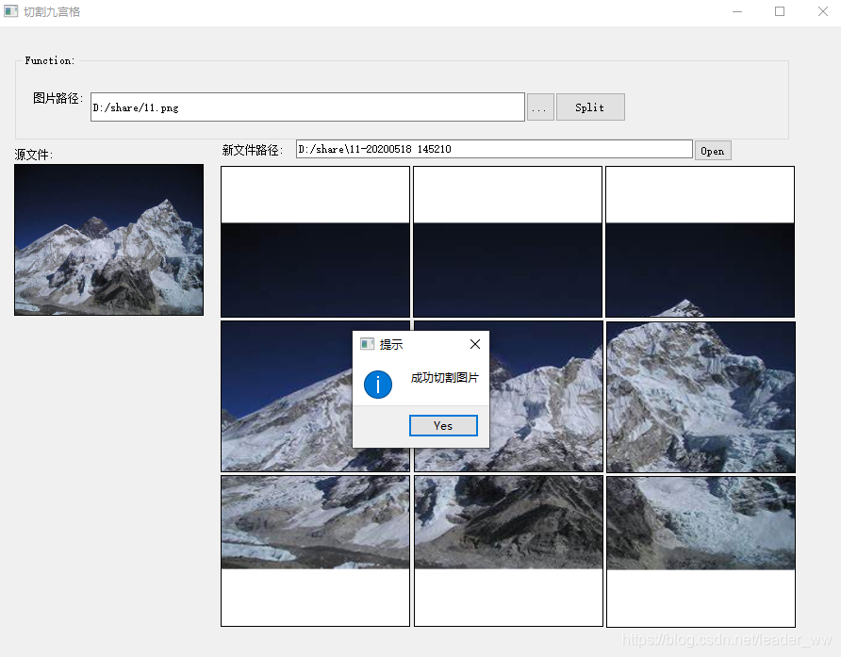Focus the 新文件路径 input field
The image size is (841, 657).
click(x=494, y=149)
